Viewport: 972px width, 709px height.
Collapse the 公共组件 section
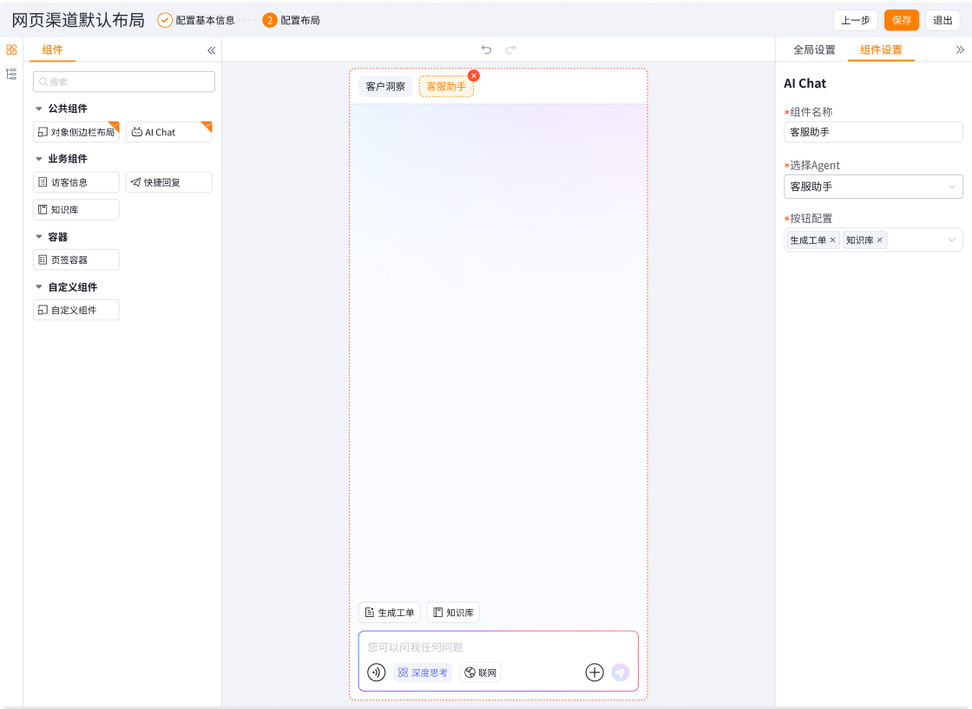[39, 108]
